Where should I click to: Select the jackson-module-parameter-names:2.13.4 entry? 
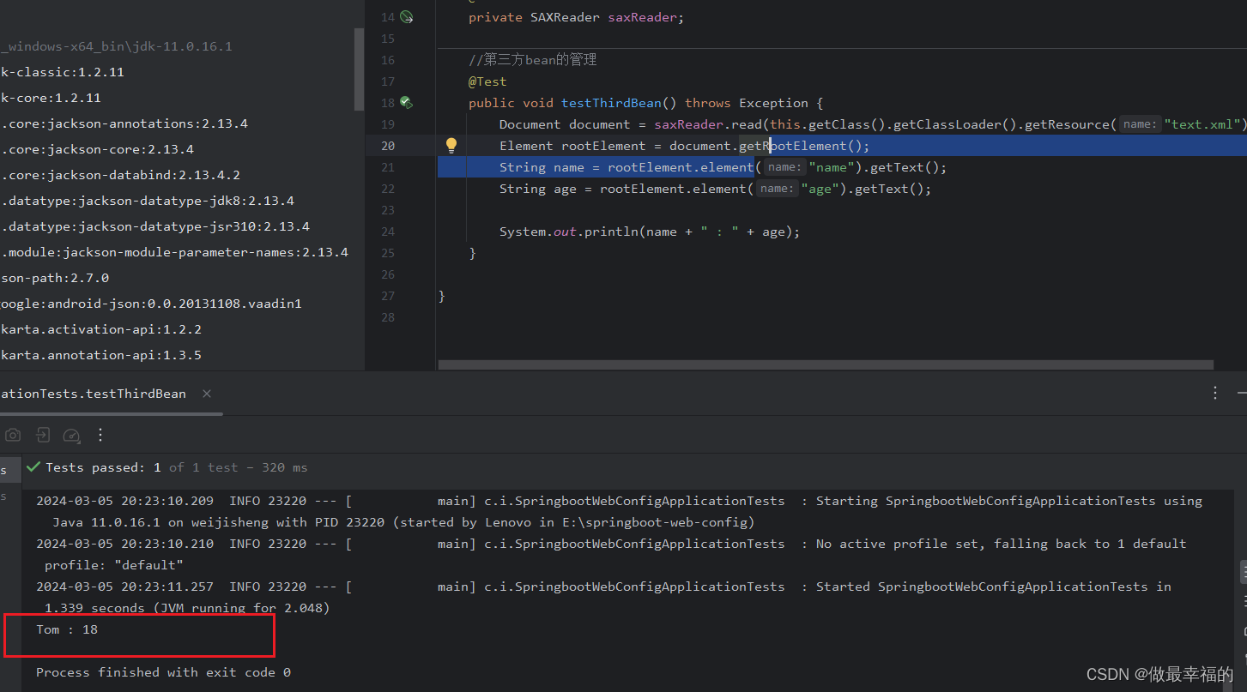(174, 252)
